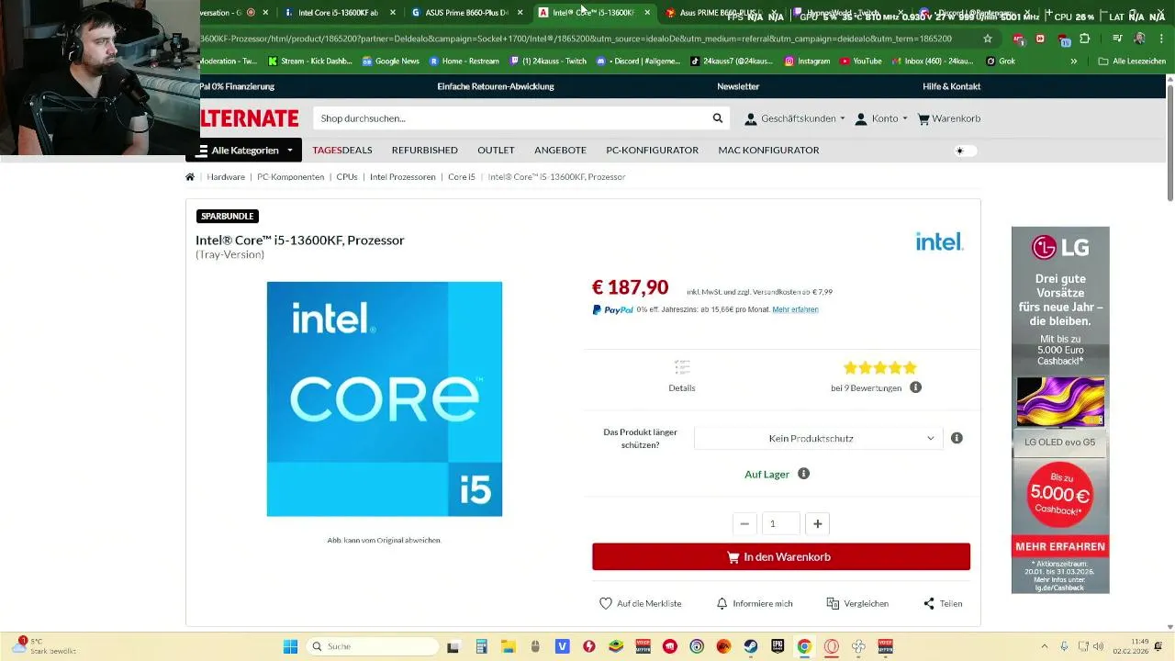Open YouTube bookmark
The width and height of the screenshot is (1175, 661).
coord(860,62)
